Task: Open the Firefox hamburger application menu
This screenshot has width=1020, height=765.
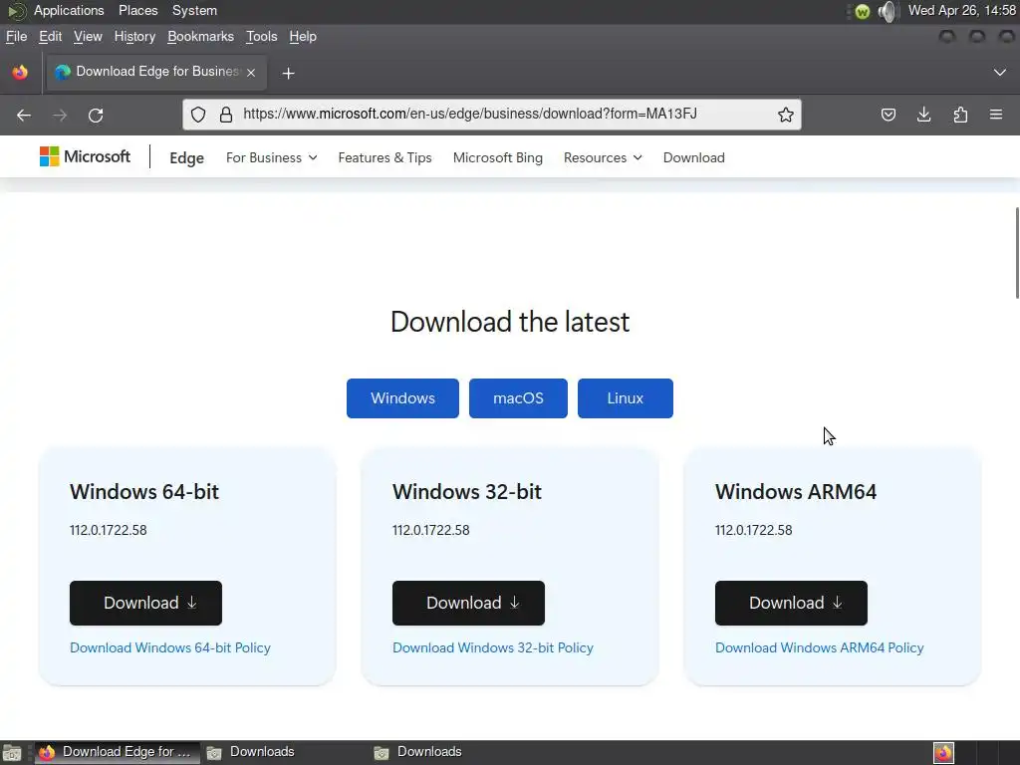Action: point(996,116)
